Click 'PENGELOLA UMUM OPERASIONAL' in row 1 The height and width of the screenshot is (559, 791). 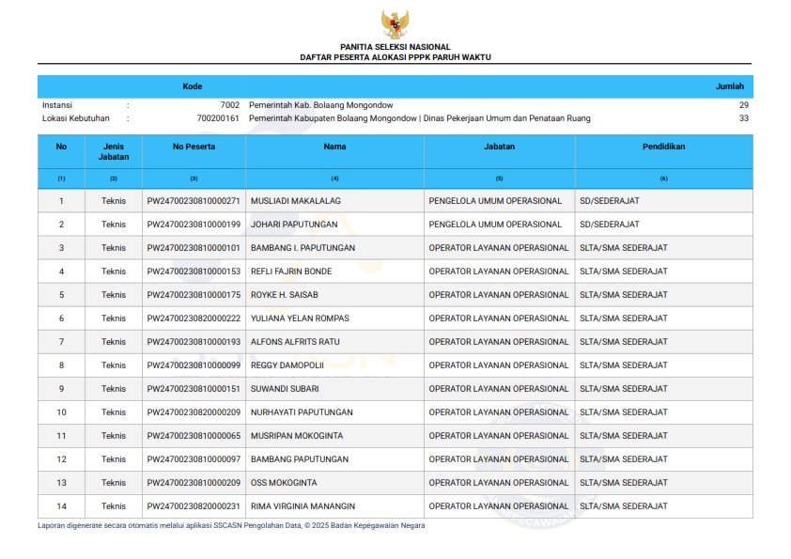point(495,201)
